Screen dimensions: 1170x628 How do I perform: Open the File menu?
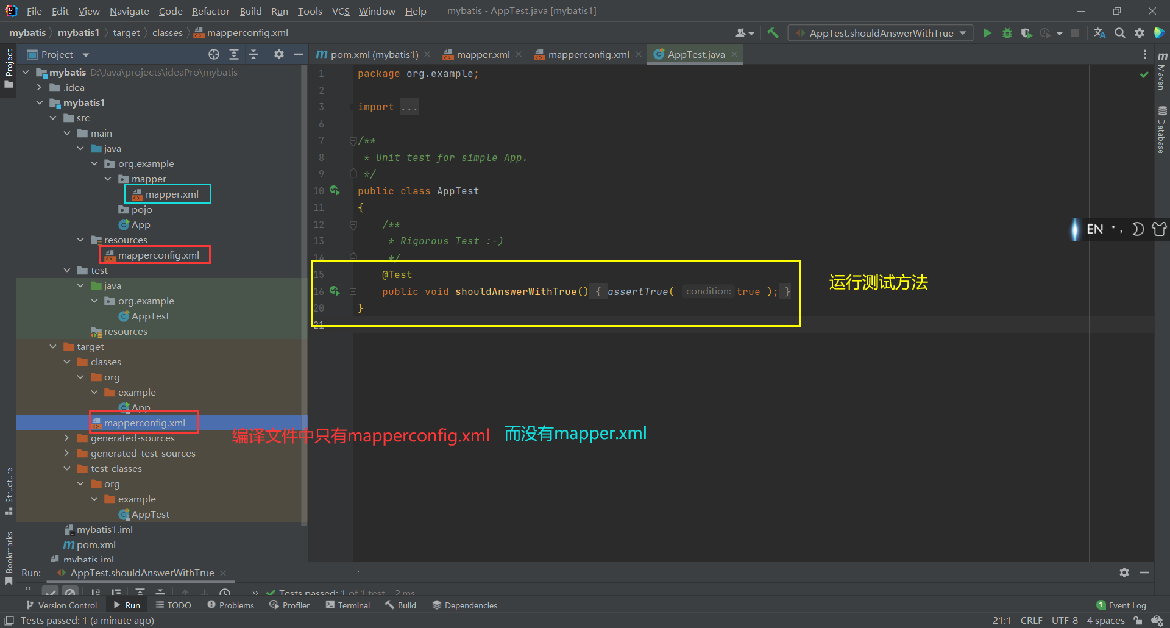(x=34, y=11)
